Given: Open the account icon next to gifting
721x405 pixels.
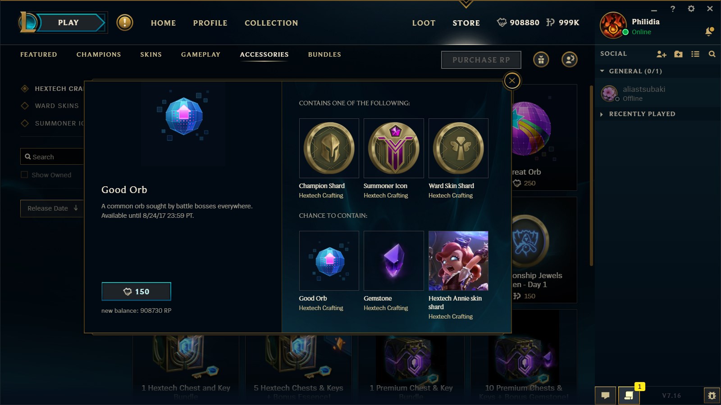Looking at the screenshot, I should pyautogui.click(x=570, y=59).
